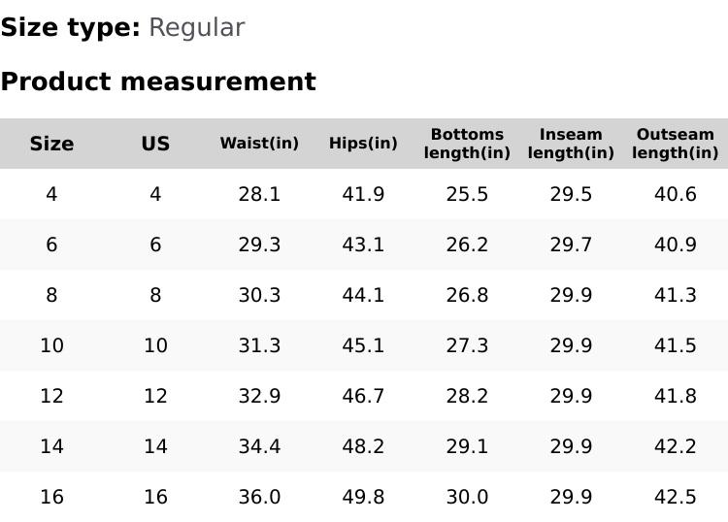Click bottoms length 26.8 in size 8 row
This screenshot has width=728, height=522.
point(467,295)
